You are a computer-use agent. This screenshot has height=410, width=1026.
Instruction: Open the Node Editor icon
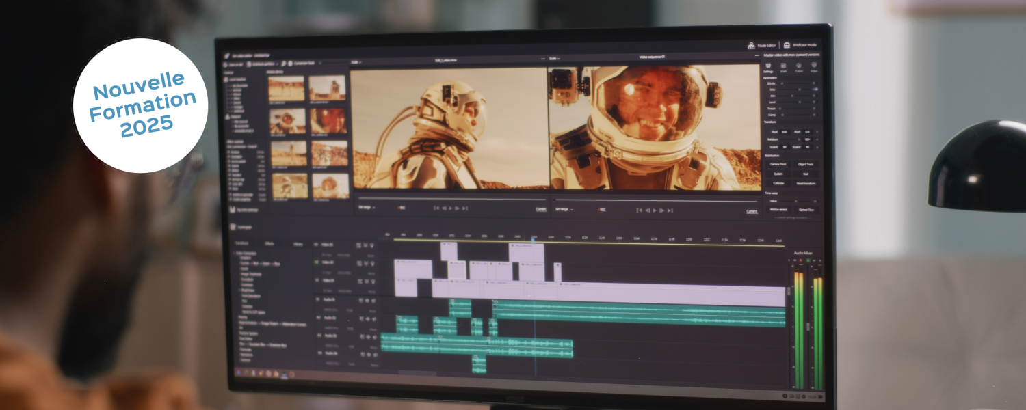click(x=752, y=46)
